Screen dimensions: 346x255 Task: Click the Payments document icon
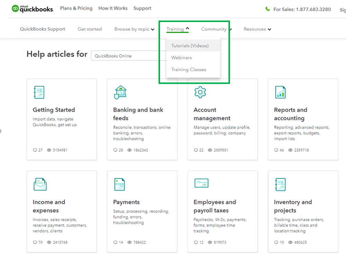pos(119,184)
